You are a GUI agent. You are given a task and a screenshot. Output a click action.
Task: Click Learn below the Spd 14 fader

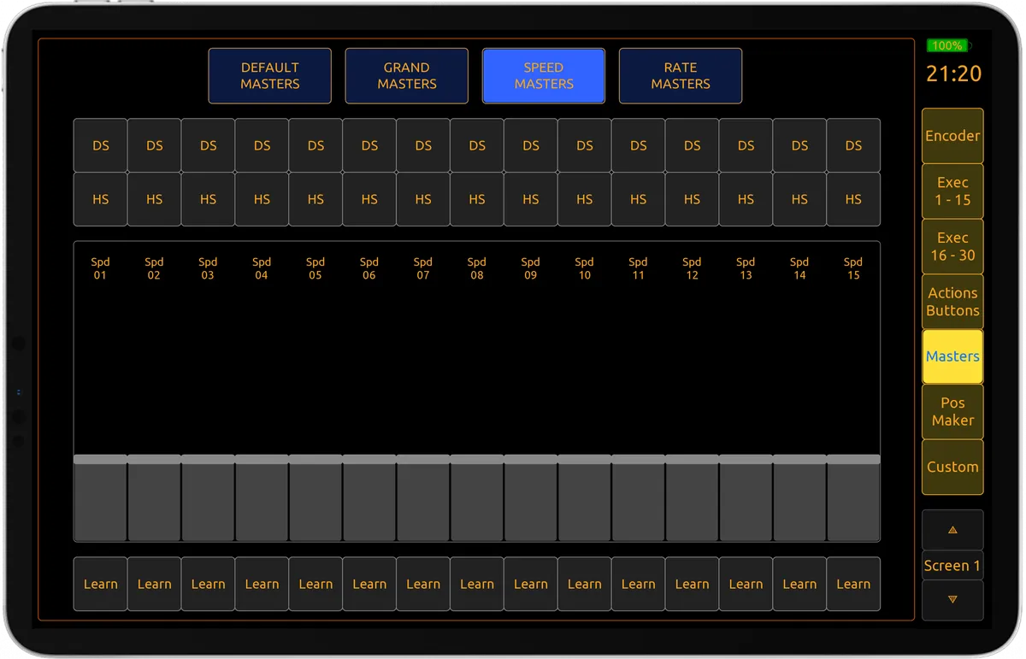tap(800, 585)
